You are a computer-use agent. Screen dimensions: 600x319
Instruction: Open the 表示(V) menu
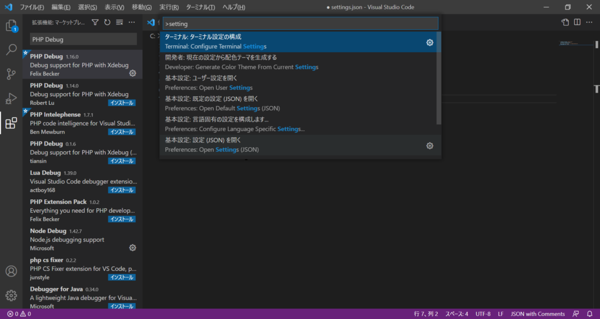pos(114,7)
